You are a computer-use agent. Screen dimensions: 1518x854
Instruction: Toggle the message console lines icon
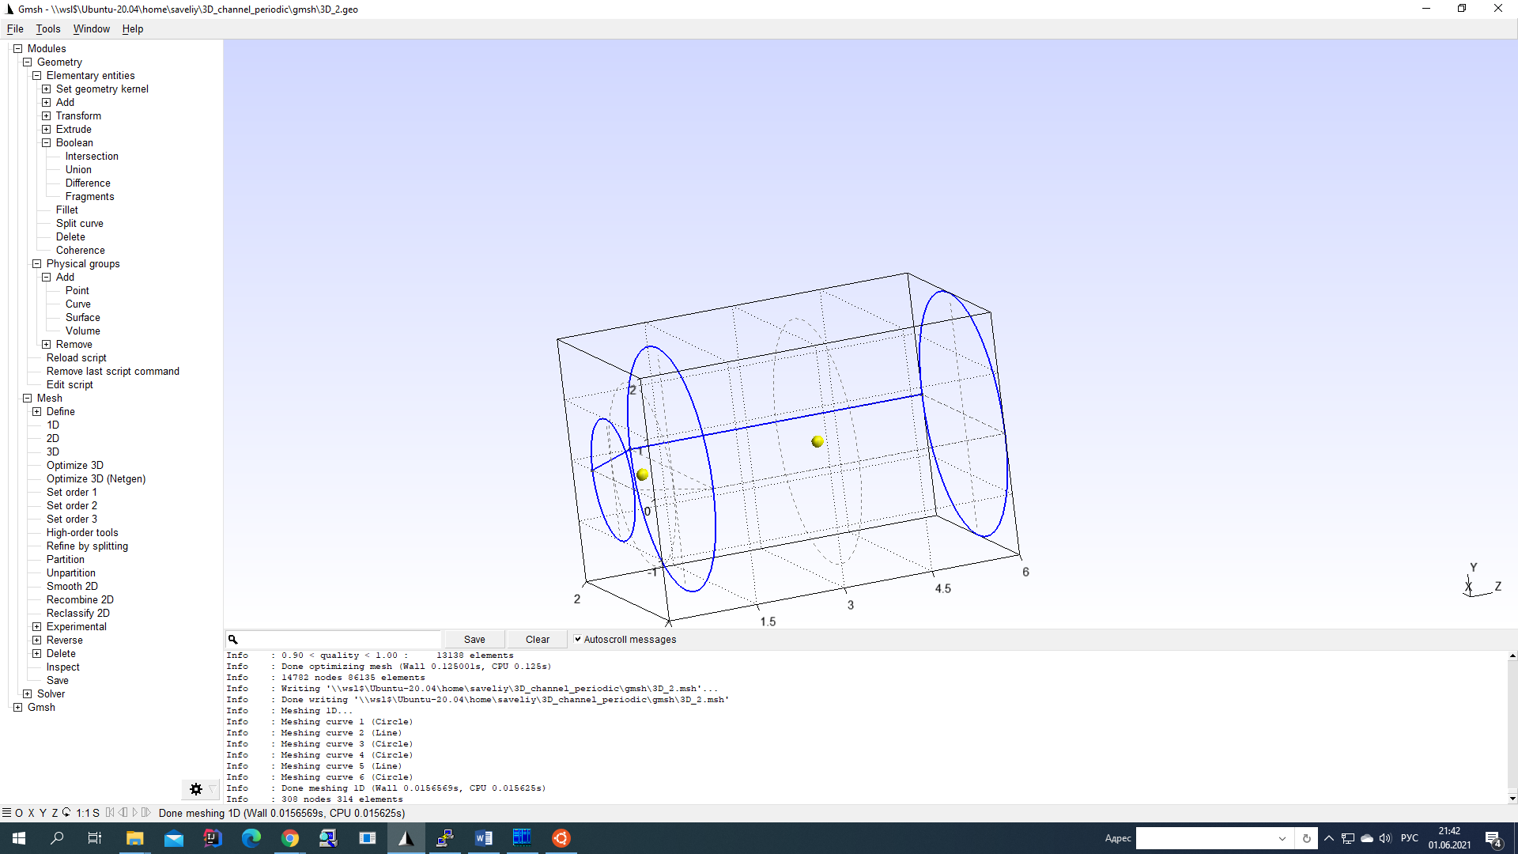tap(6, 813)
